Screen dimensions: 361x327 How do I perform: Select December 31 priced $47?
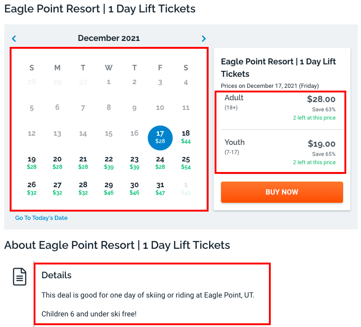[x=160, y=189]
